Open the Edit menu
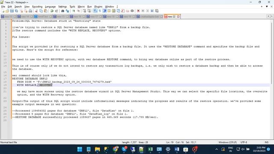The width and height of the screenshot is (274, 154). point(10,7)
